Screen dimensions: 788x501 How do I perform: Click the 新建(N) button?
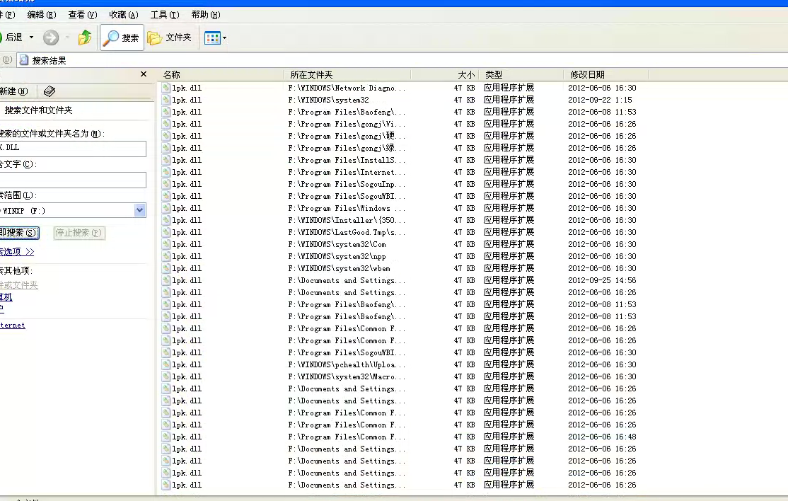click(x=13, y=91)
